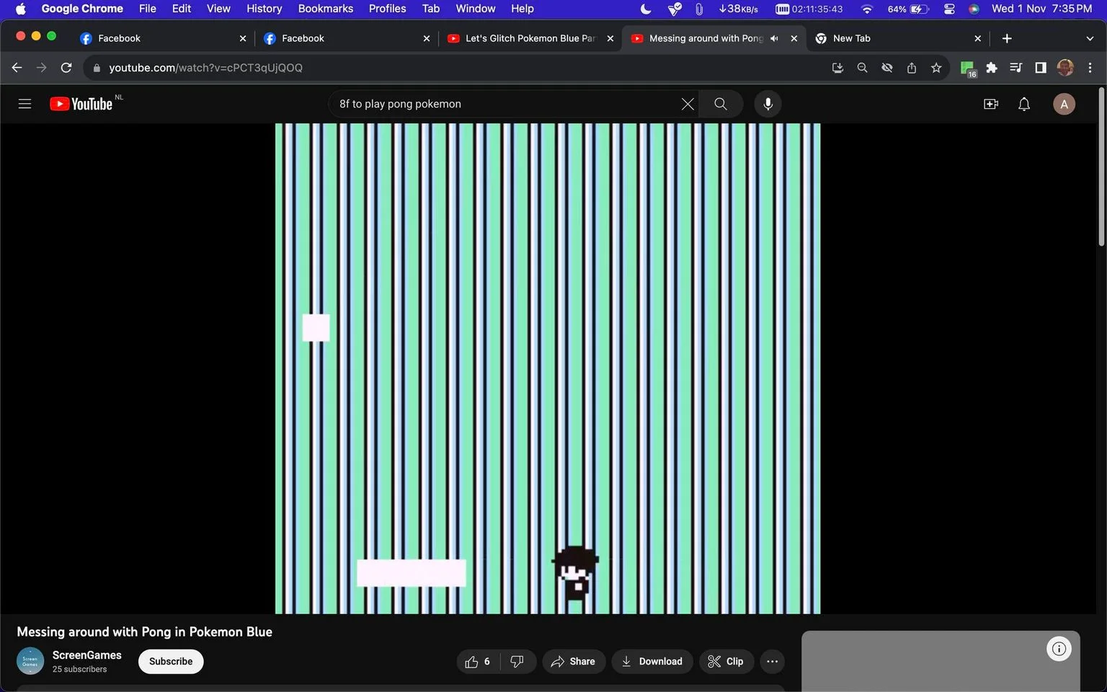Click the info icon on the side card
The width and height of the screenshot is (1107, 692).
(x=1059, y=649)
